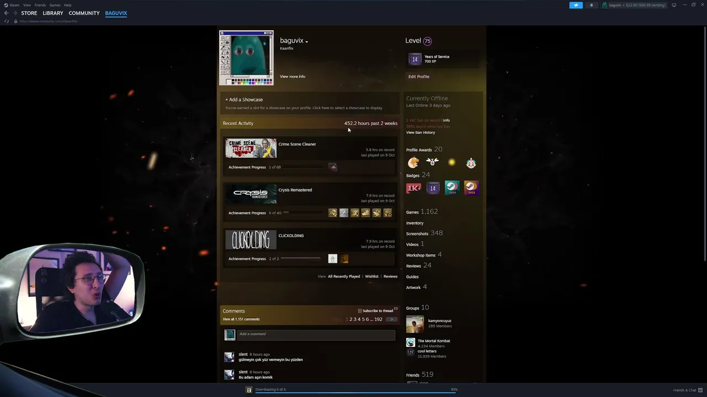Click the forward navigation arrow
The height and width of the screenshot is (397, 707).
14,13
